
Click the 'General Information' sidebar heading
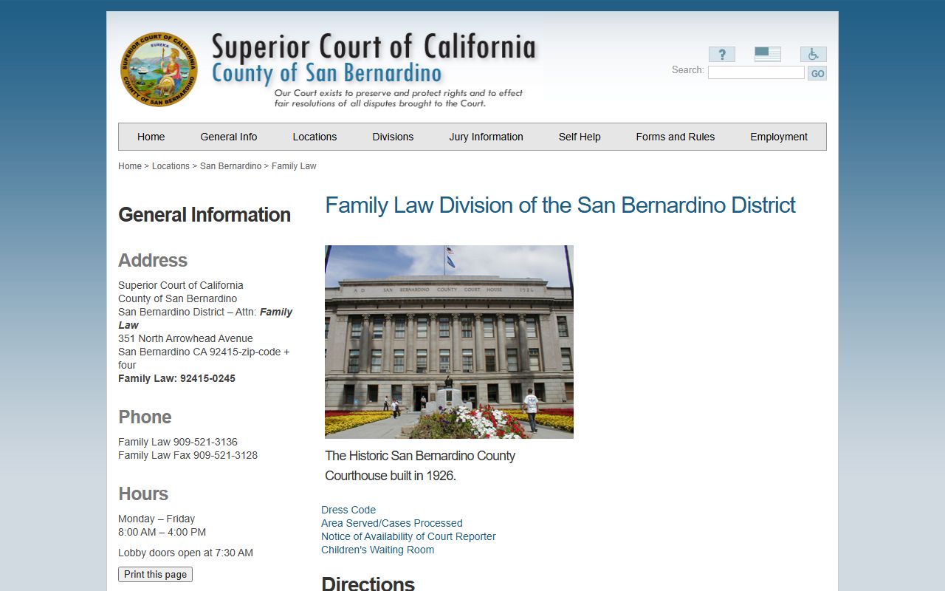(205, 215)
